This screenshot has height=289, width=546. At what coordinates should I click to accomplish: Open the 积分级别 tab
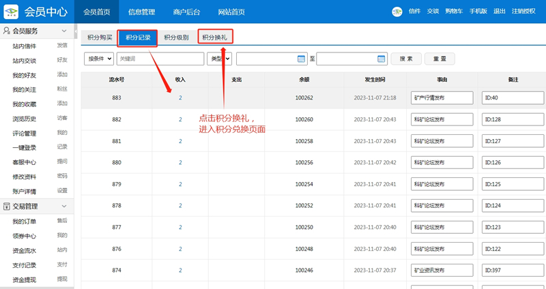pos(176,37)
